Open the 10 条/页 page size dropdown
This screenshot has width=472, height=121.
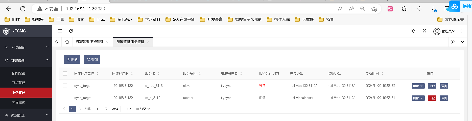pyautogui.click(x=143, y=109)
